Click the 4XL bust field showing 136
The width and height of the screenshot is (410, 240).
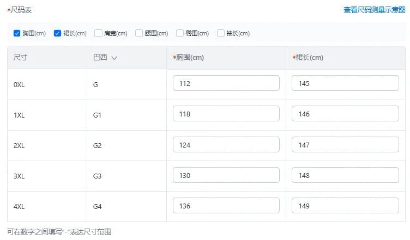point(226,206)
